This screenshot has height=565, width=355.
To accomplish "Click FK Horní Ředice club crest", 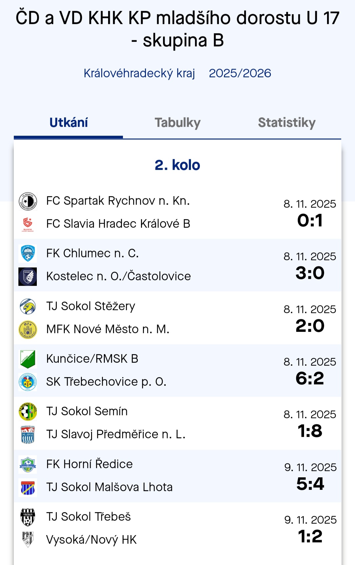I will (x=28, y=464).
